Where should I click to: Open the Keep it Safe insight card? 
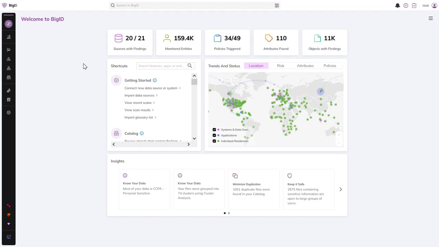[x=309, y=189]
